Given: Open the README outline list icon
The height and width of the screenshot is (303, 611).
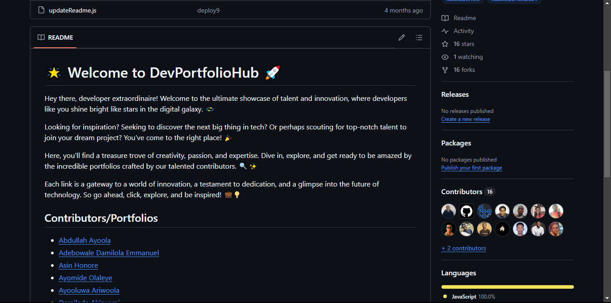Looking at the screenshot, I should click(x=419, y=37).
